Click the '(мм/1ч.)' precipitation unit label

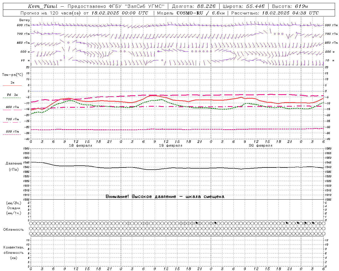pyautogui.click(x=14, y=213)
